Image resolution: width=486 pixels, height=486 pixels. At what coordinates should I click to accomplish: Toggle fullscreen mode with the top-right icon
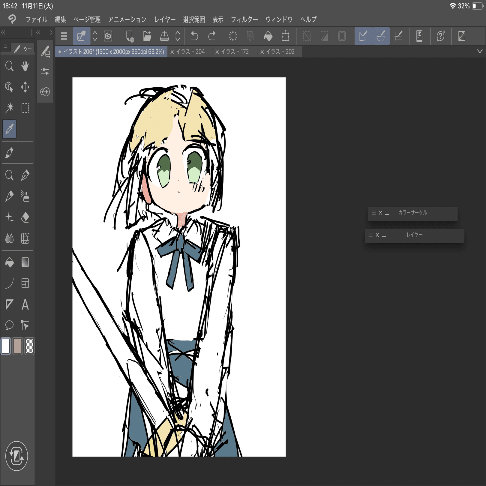(x=462, y=36)
